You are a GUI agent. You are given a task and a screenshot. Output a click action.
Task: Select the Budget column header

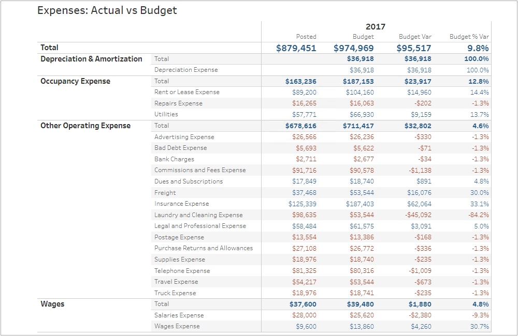pos(363,37)
